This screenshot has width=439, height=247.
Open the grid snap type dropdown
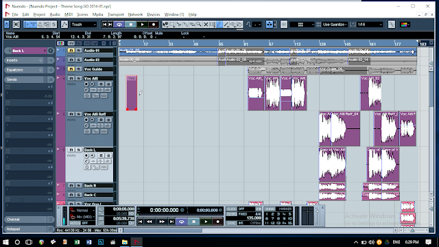pyautogui.click(x=302, y=25)
